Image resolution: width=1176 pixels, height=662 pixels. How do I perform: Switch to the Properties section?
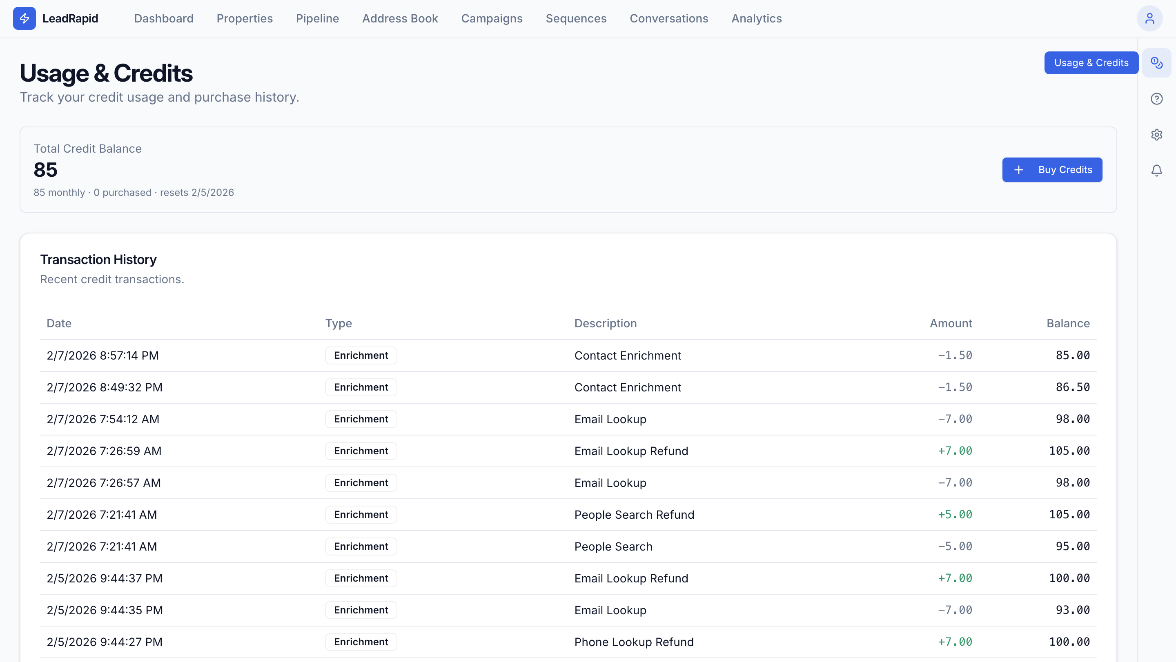(245, 18)
